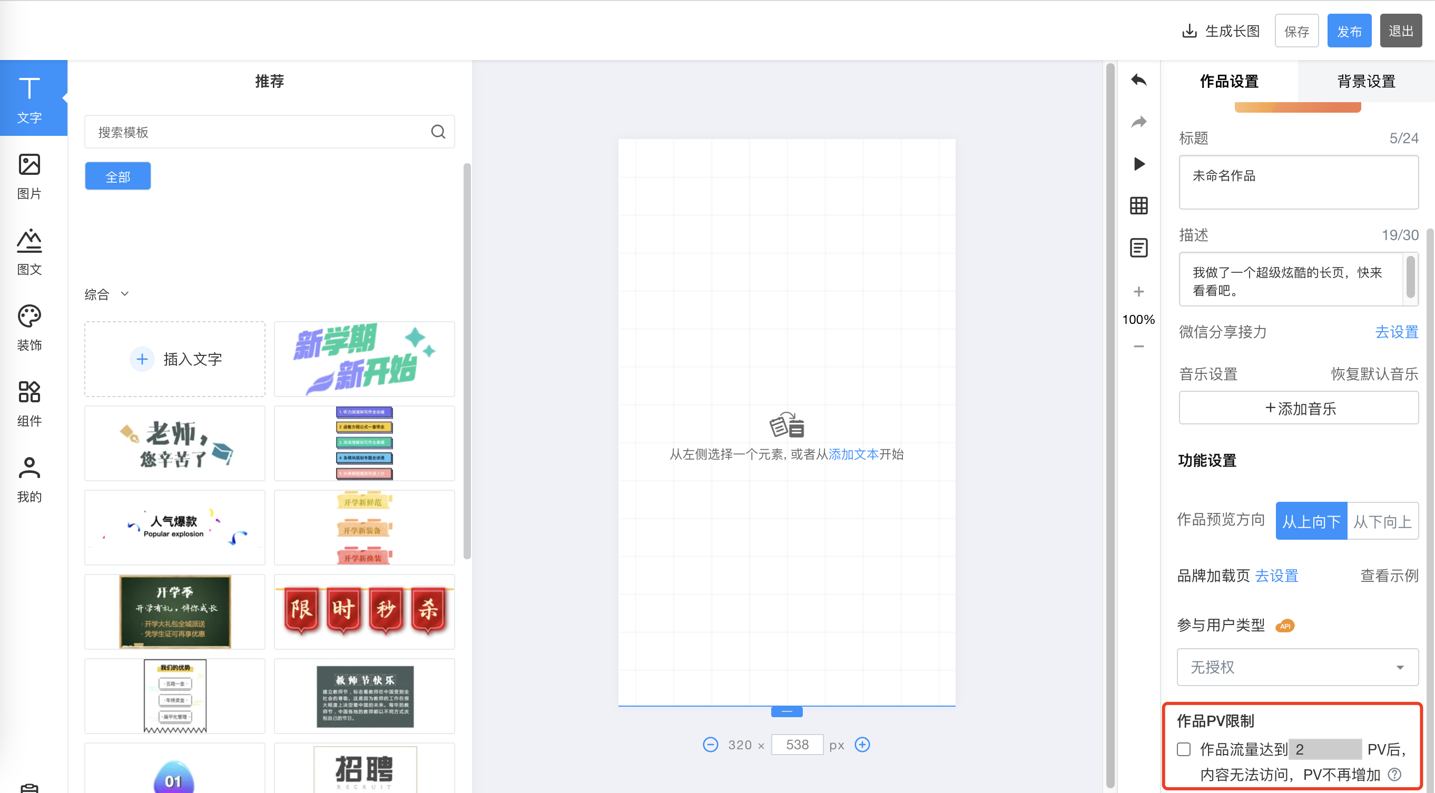Select the 教师节快乐 template
The image size is (1435, 793).
[365, 696]
